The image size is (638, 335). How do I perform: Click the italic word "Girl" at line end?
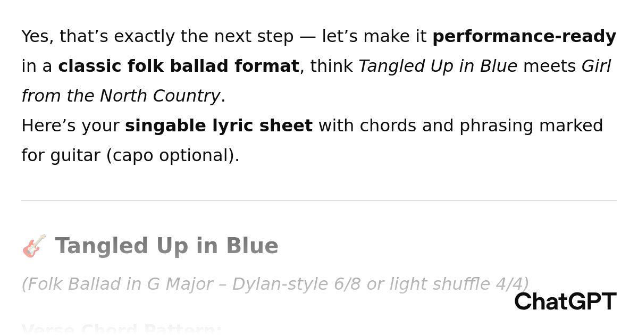click(596, 66)
